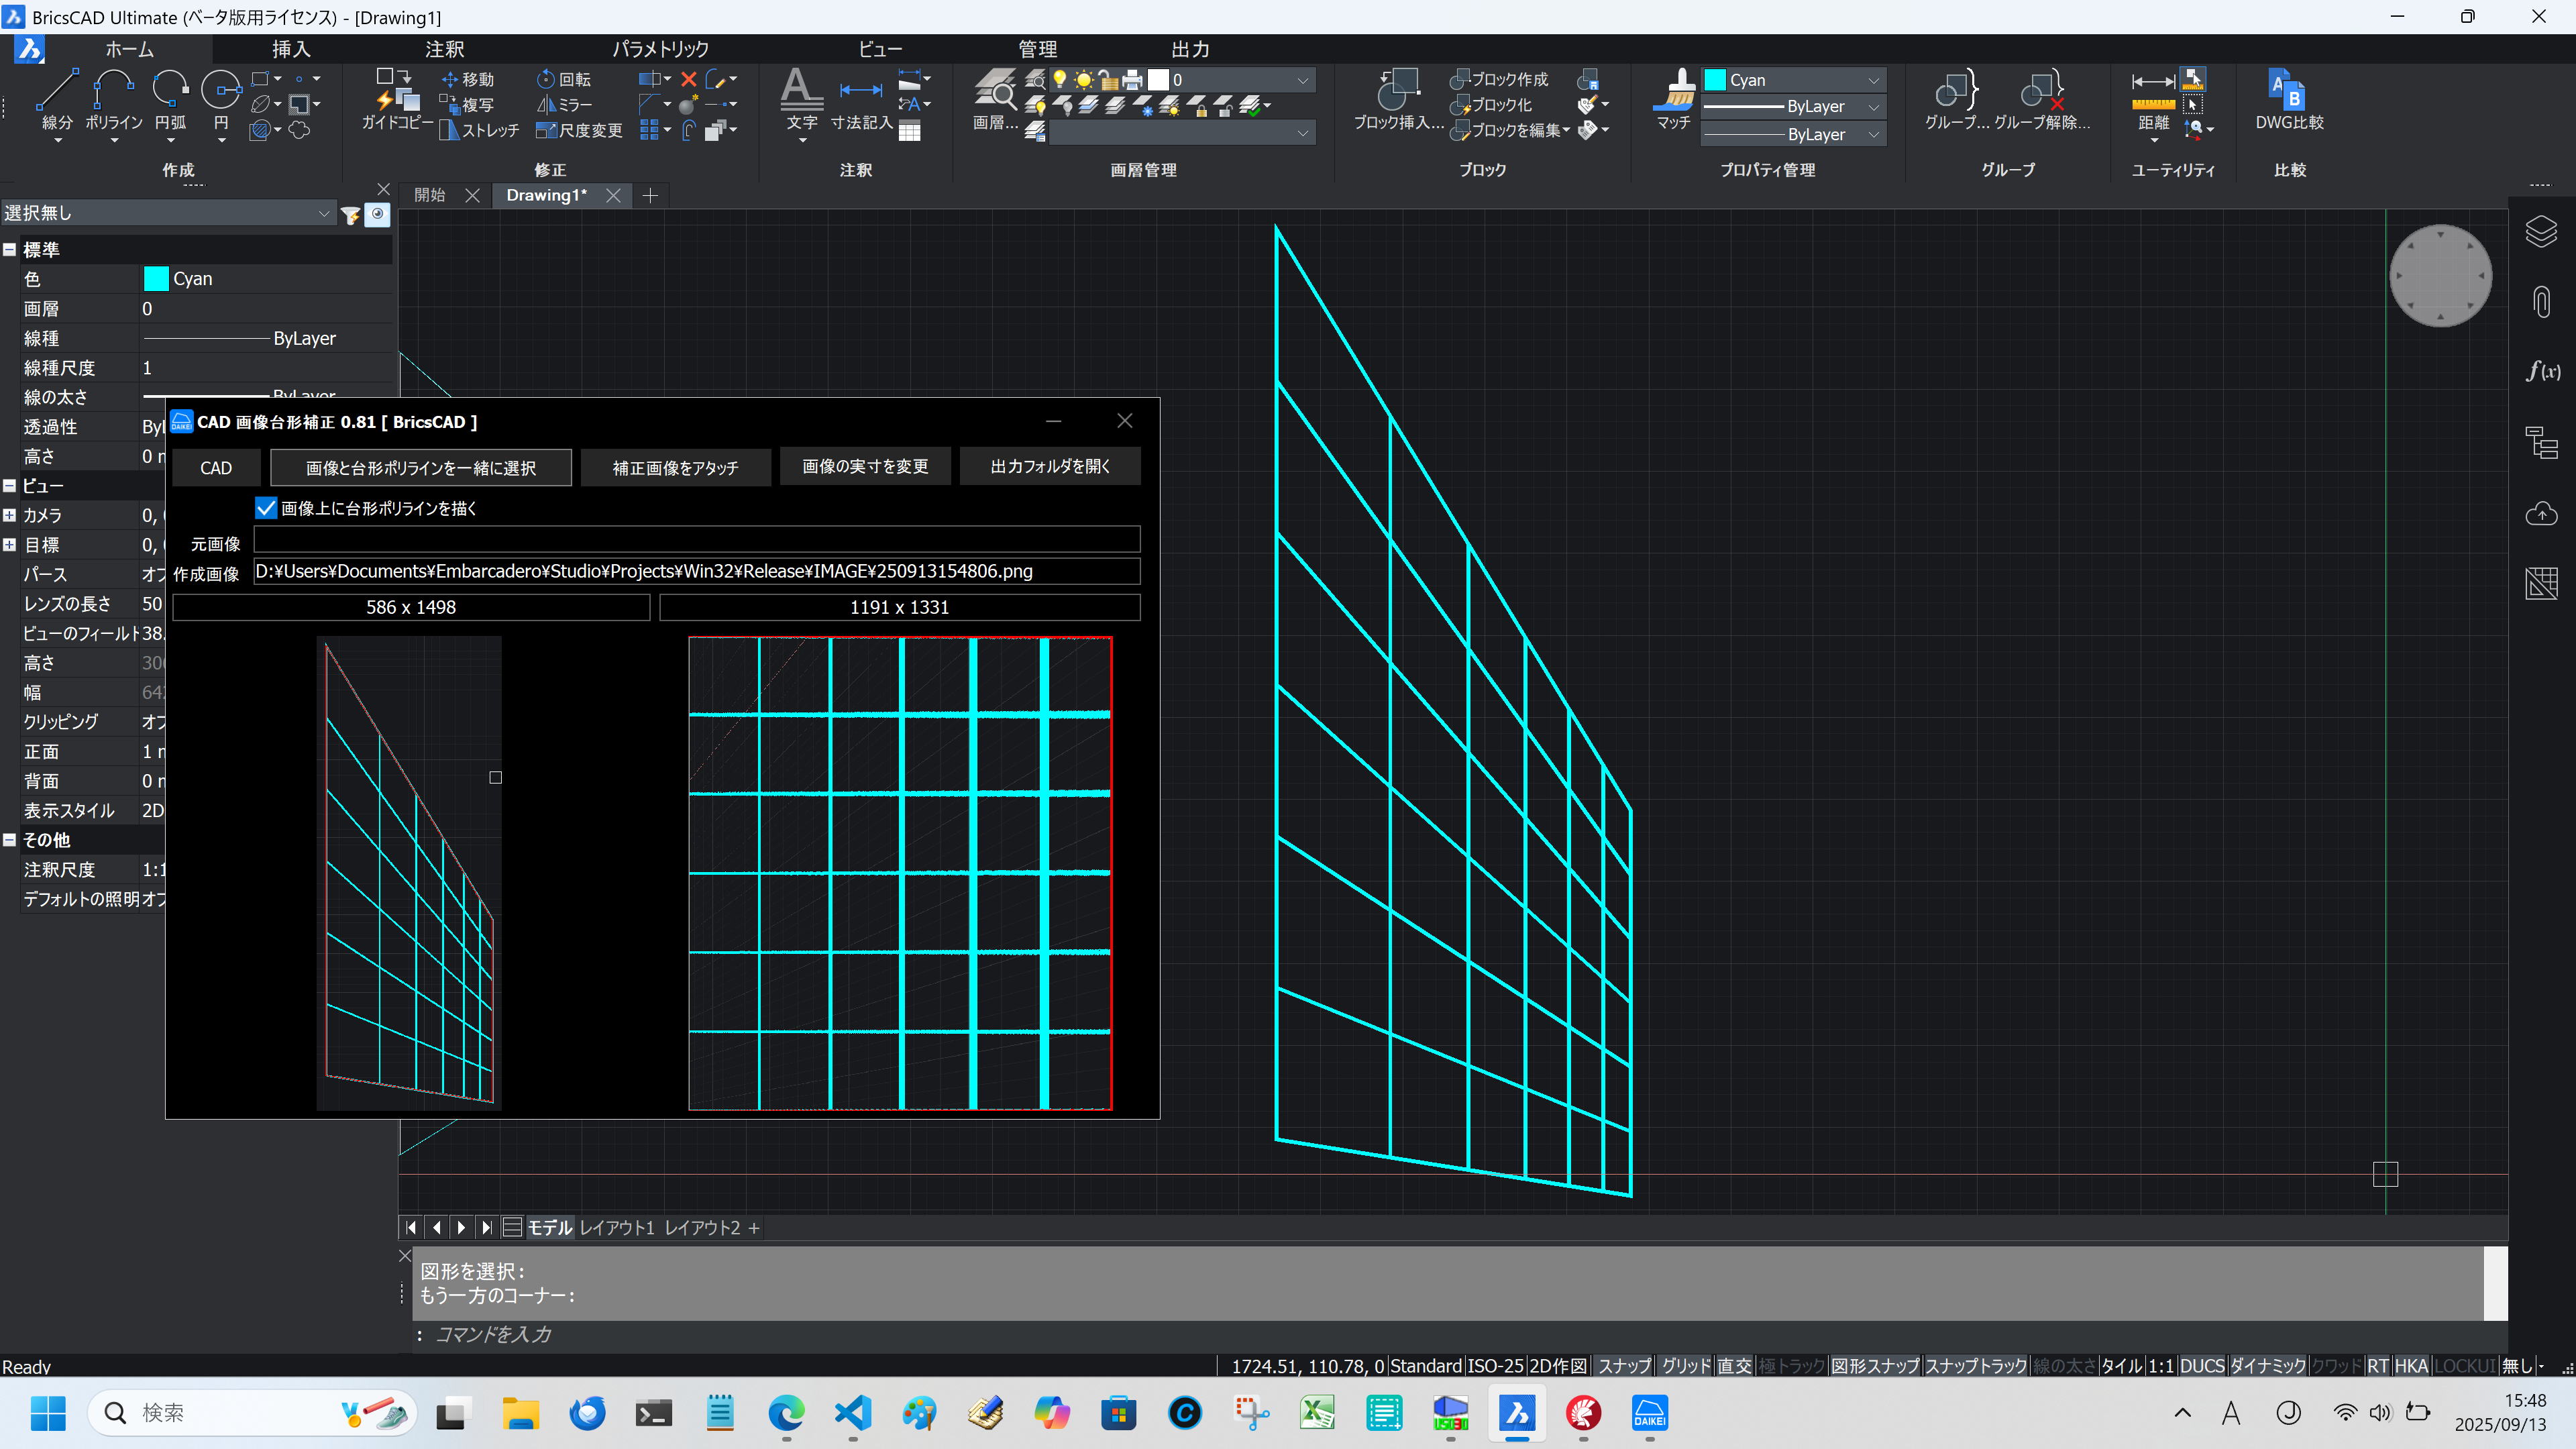Toggle スナップ in the status bar
The width and height of the screenshot is (2576, 1449).
click(1623, 1366)
